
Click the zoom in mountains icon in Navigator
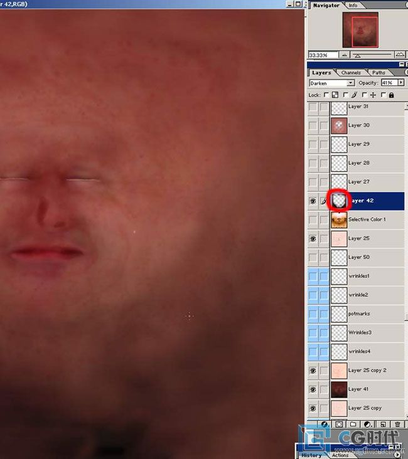(400, 55)
